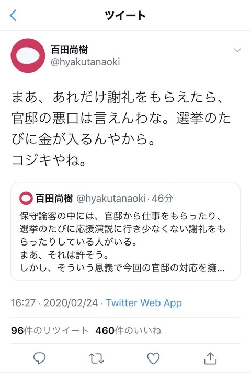Viewport: 251px width, 373px height.
Task: Open @hyakutanaoki handle under author name
Action: click(x=85, y=62)
